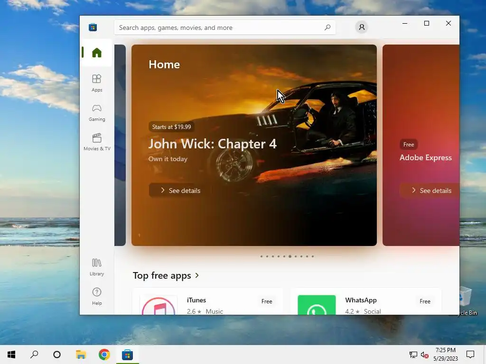Click the iTunes app icon thumbnail

(x=159, y=306)
